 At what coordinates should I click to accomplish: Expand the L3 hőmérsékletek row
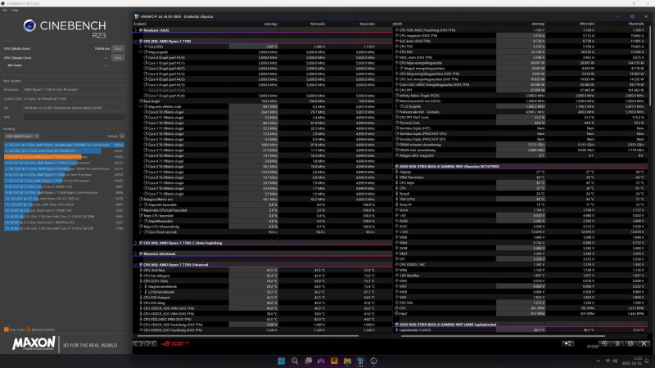tap(141, 292)
